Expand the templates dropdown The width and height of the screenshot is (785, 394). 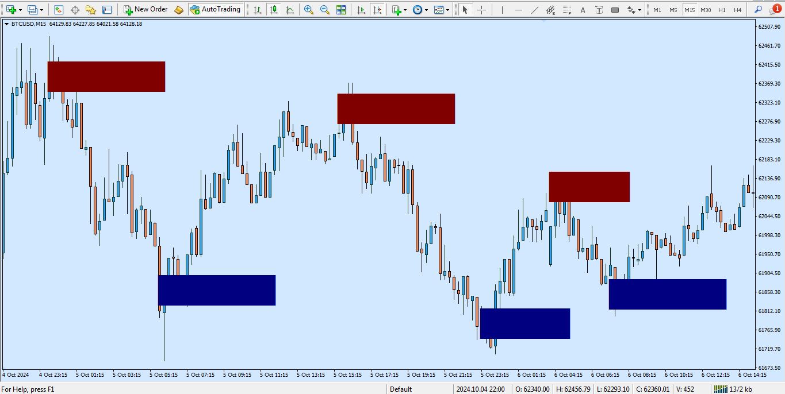447,10
